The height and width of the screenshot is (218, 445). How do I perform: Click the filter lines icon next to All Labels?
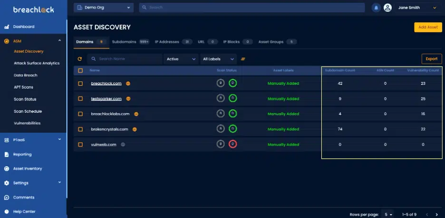pyautogui.click(x=243, y=59)
